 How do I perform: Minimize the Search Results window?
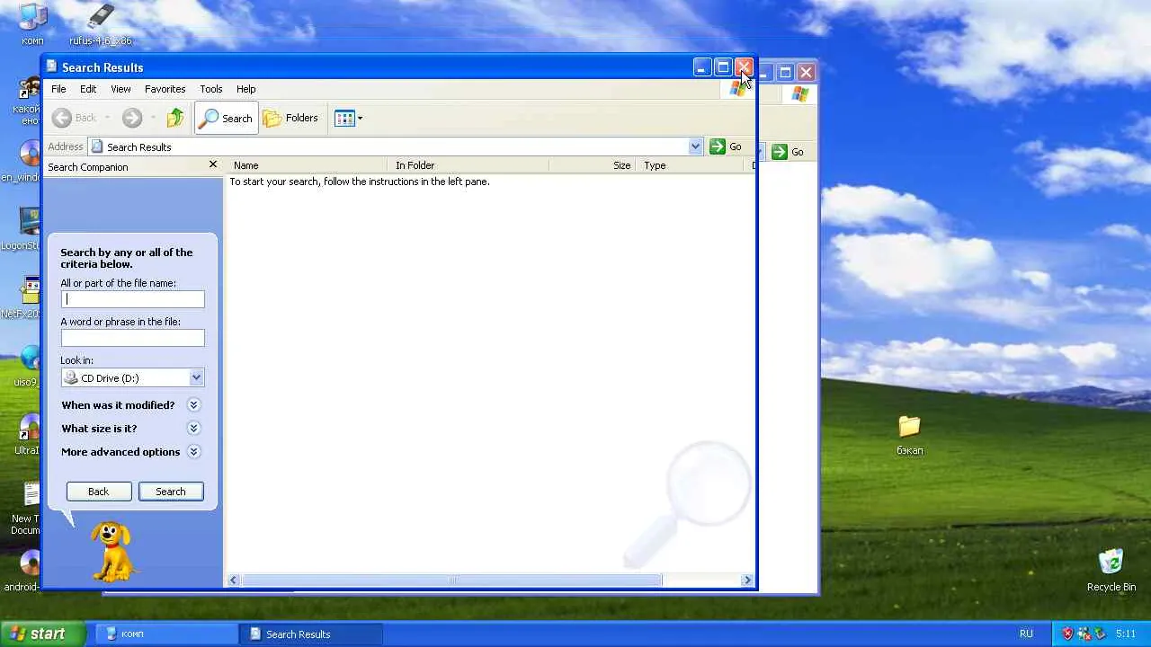tap(702, 67)
